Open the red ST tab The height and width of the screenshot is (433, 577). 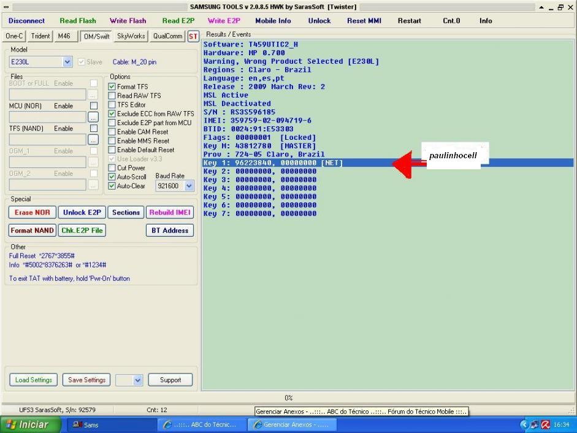(193, 36)
